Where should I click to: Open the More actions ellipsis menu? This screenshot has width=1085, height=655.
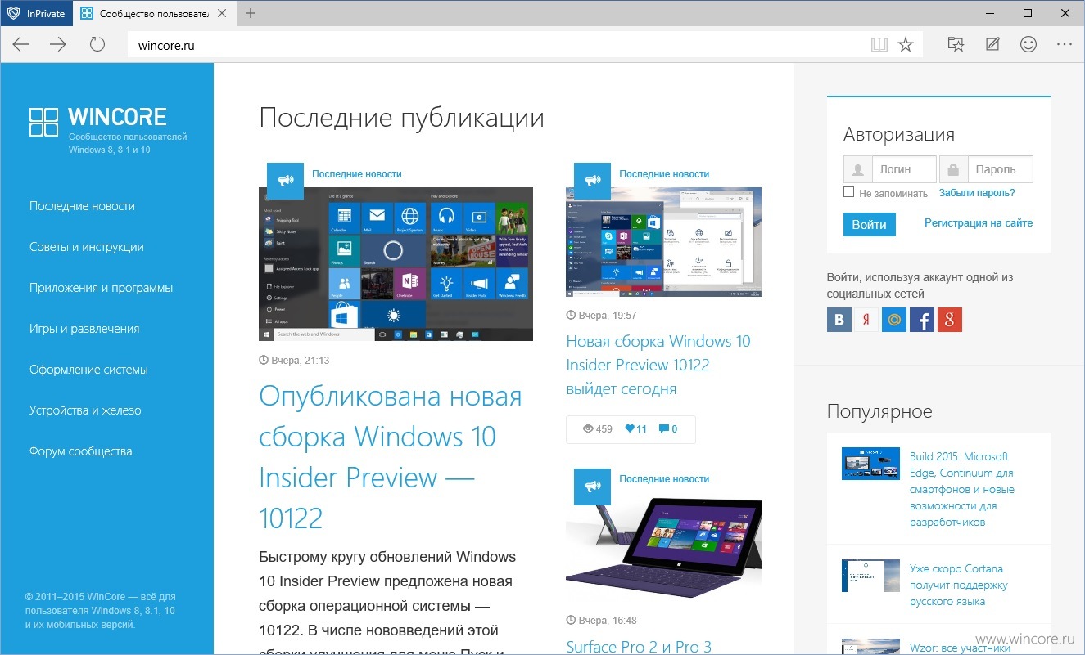[x=1065, y=44]
